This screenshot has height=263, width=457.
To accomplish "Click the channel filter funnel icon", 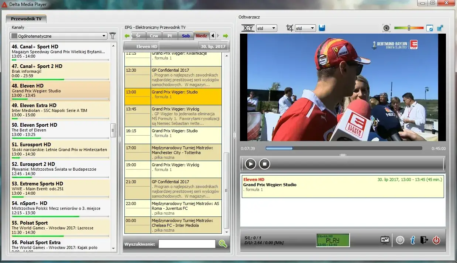I will click(x=113, y=36).
